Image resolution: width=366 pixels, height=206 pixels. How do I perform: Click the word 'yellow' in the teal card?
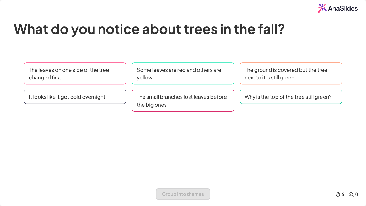point(144,78)
